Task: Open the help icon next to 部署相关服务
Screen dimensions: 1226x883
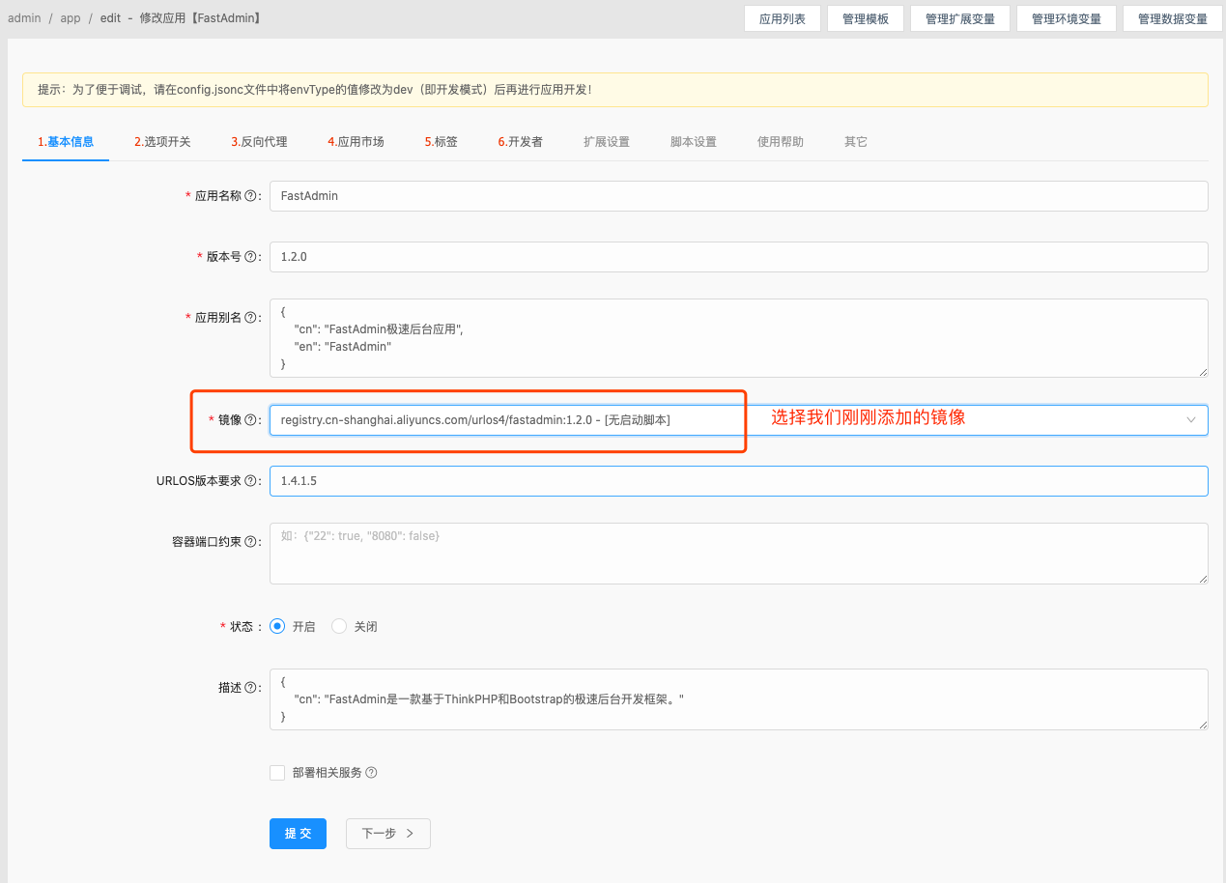Action: (374, 772)
